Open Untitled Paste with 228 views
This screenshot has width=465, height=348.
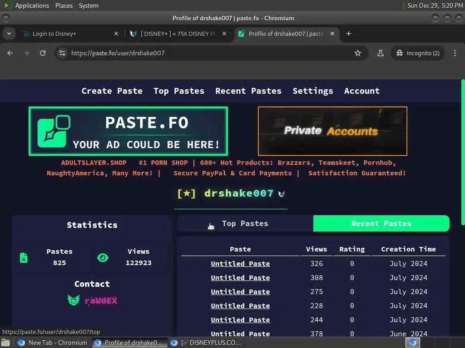coord(240,306)
